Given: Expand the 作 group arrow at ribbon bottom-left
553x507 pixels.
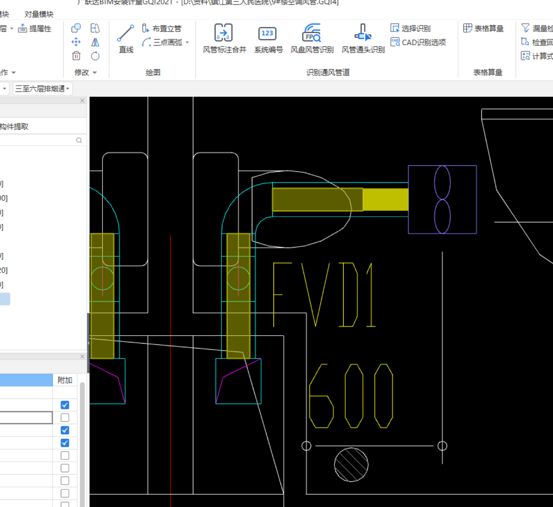Looking at the screenshot, I should tap(14, 72).
